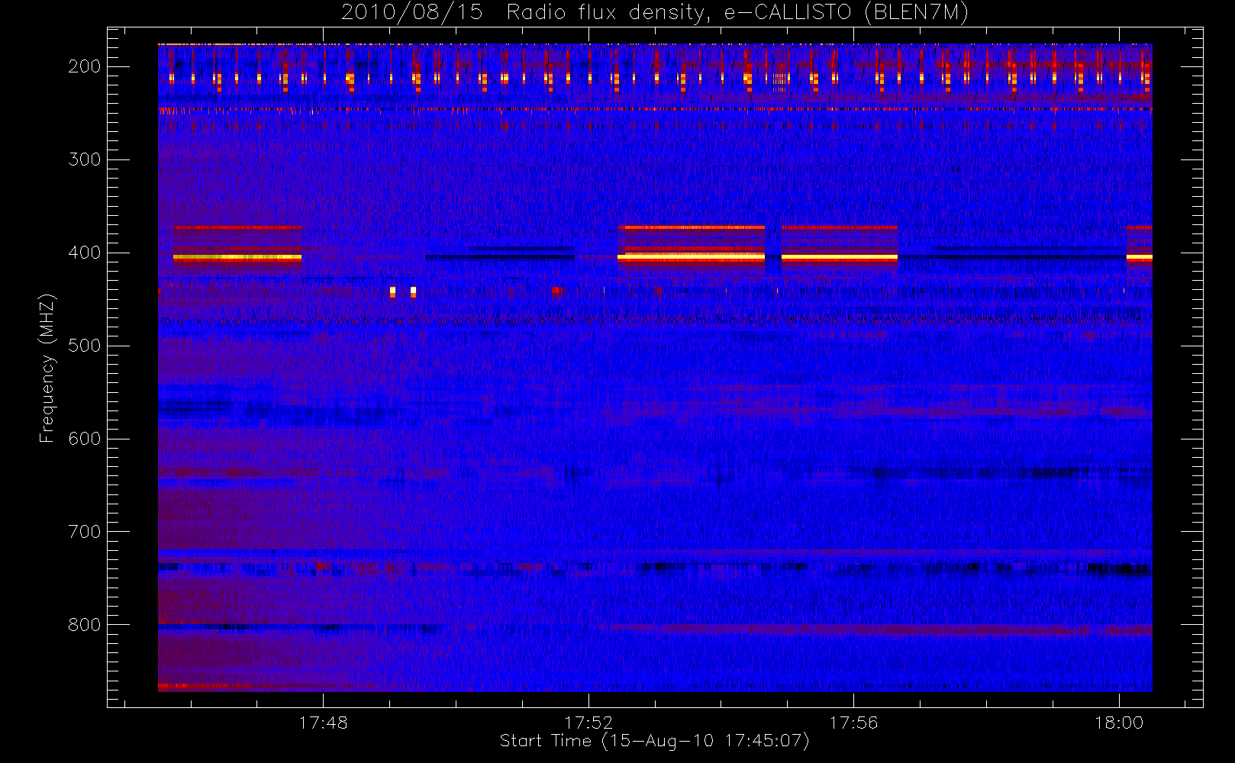Click the 200 frequency tick label
Screen dimensions: 1235x763
pos(85,66)
